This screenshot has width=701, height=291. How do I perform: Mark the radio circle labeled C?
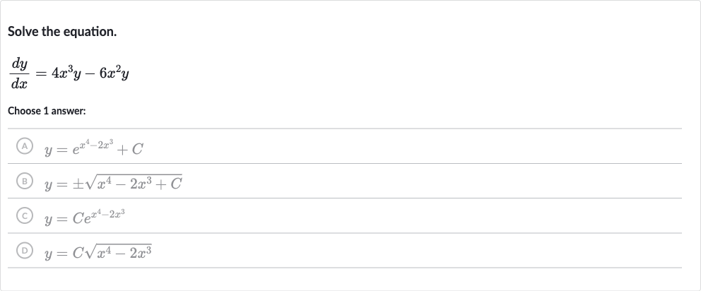tap(25, 216)
